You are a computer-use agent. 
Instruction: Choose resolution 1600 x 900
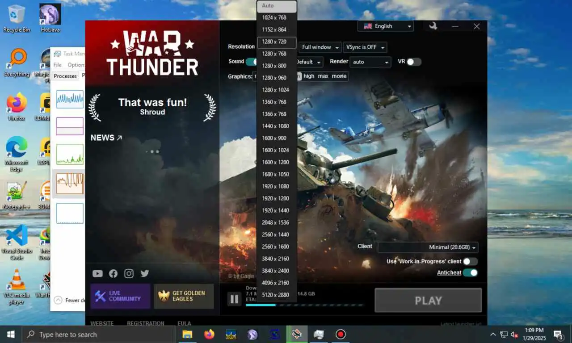[x=277, y=138]
